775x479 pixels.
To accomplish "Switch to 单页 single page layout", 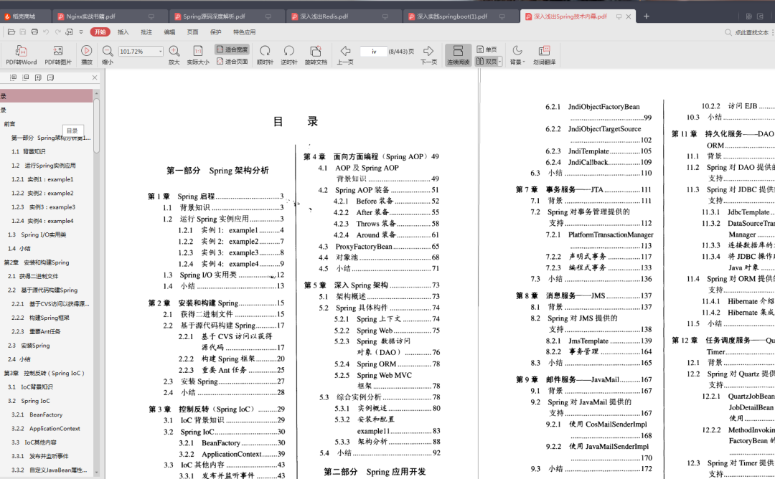I will [487, 49].
